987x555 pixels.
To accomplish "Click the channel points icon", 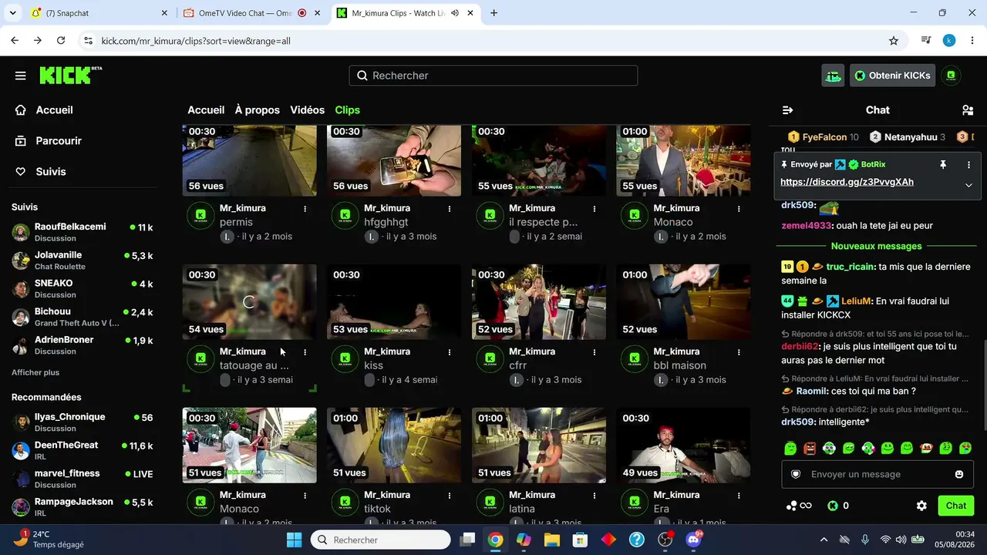I will point(798,506).
